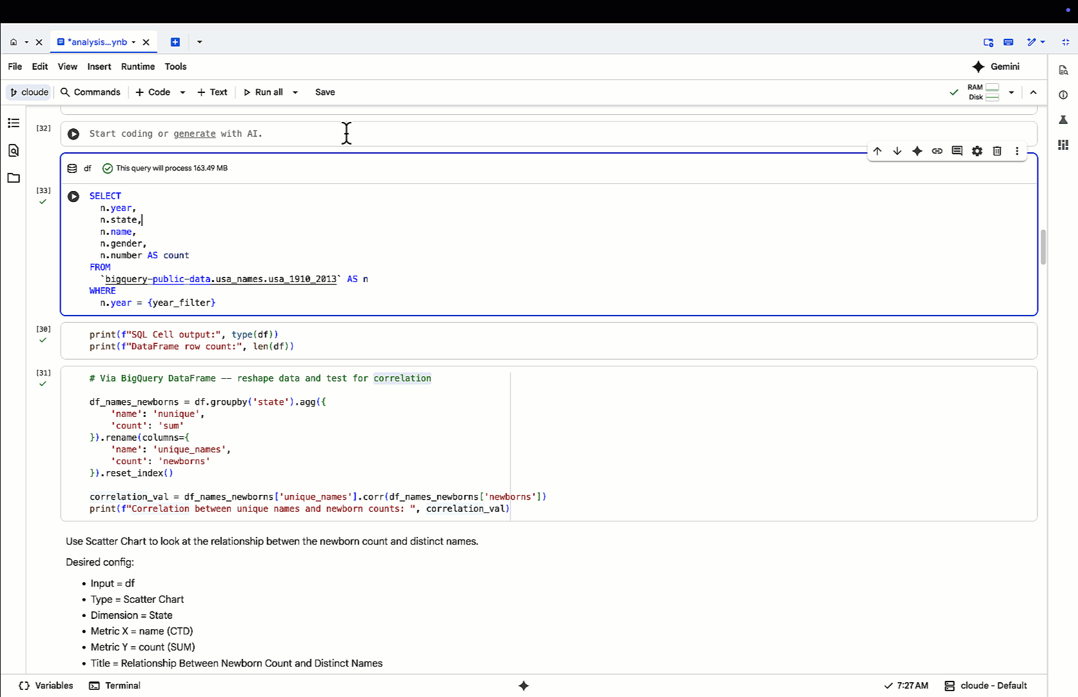Open more cell actions menu
The image size is (1078, 697).
[1017, 151]
